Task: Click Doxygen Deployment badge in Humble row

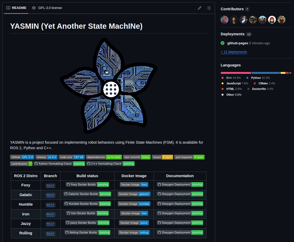Action: tap(180, 204)
